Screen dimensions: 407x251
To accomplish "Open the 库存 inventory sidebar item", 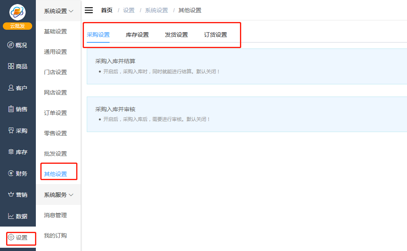I will [x=18, y=152].
